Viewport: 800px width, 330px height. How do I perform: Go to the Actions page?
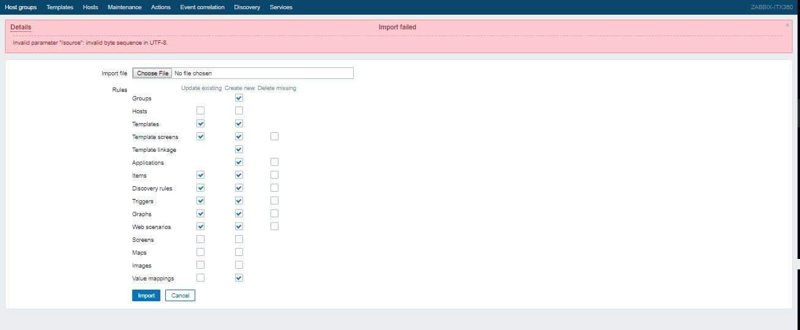point(161,7)
